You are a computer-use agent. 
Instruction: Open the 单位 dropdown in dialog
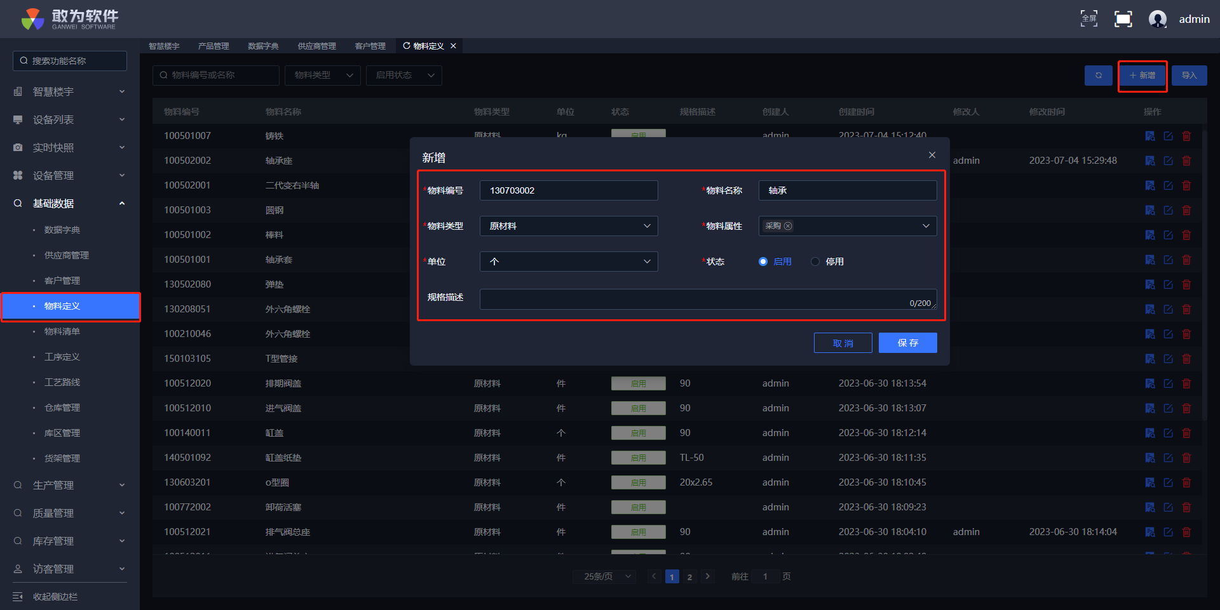[x=568, y=262]
